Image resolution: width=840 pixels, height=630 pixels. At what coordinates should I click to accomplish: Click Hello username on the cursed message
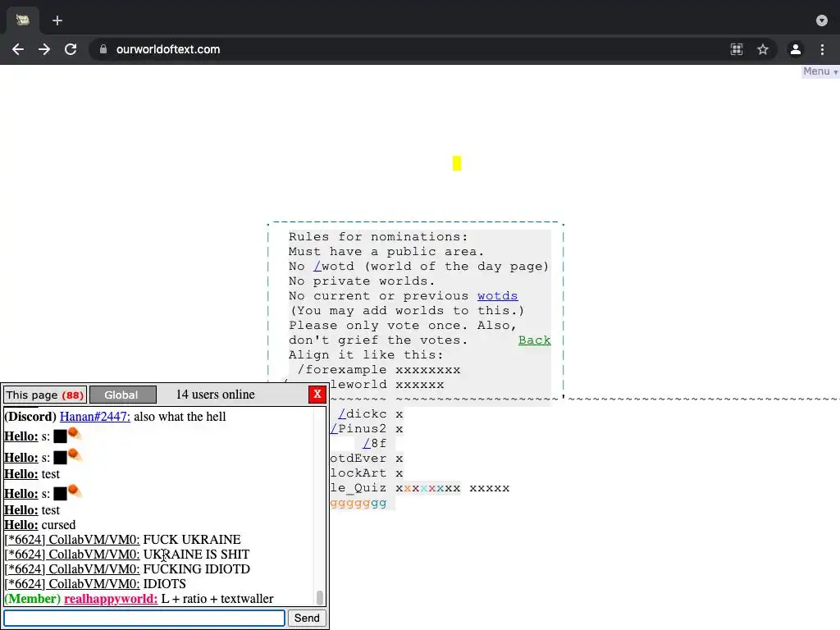21,524
